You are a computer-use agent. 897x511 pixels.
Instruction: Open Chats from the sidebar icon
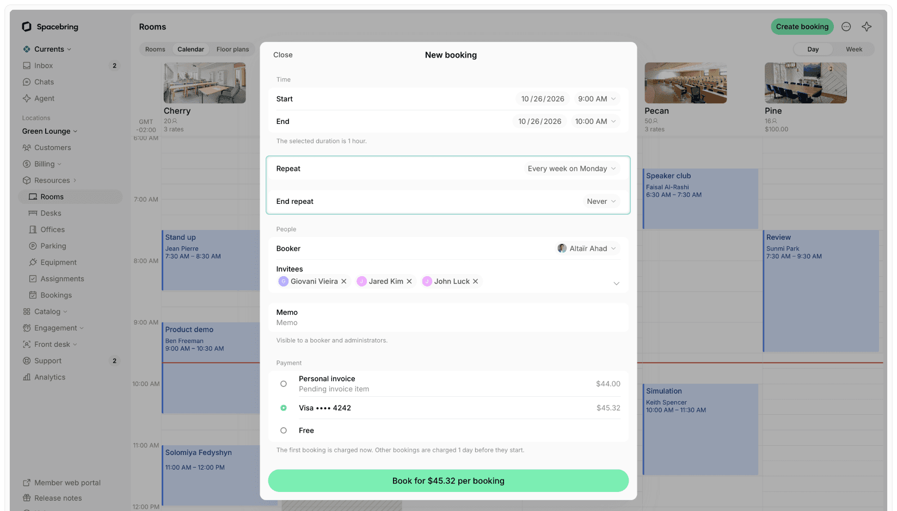[x=27, y=82]
